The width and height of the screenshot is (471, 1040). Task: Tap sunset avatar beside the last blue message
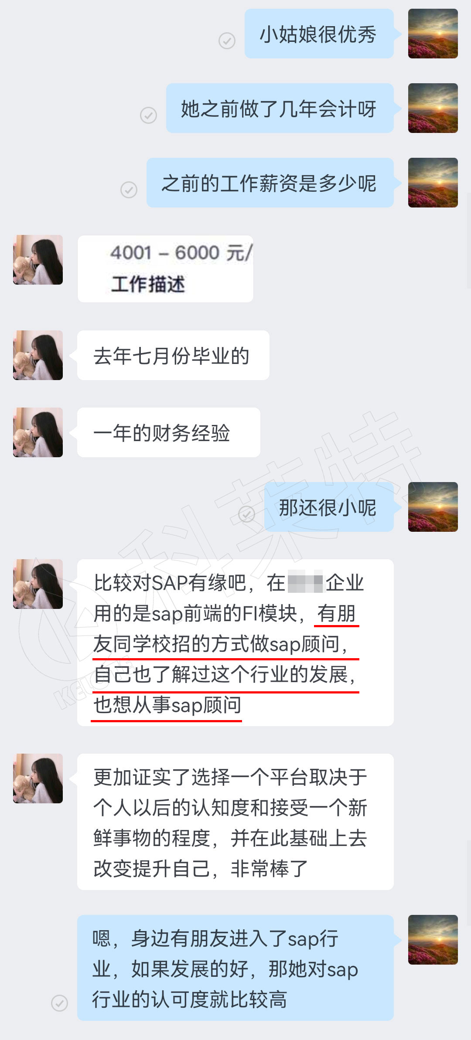pos(433,940)
